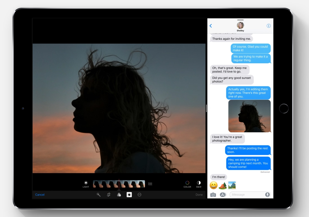Tap message "Thanks! I'll be posting the rest soon."
Screen dimensions: 309x217
pos(248,150)
